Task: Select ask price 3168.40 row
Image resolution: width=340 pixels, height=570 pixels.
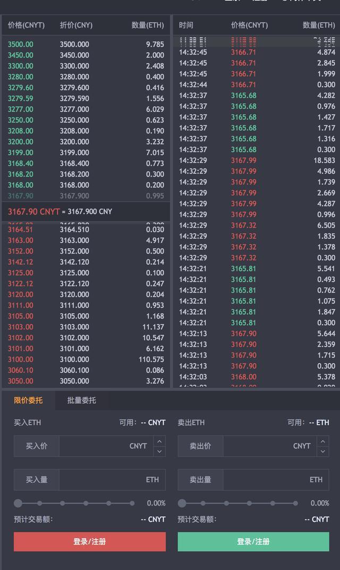Action: coord(86,163)
